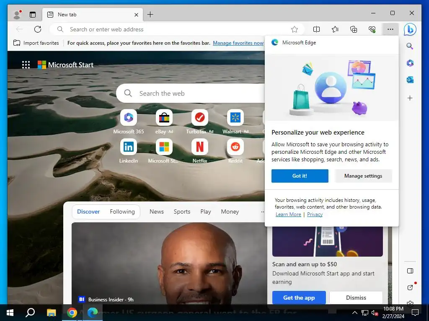Viewport: 429px width, 321px height.
Task: Open the notifications action center
Action: pyautogui.click(x=415, y=313)
